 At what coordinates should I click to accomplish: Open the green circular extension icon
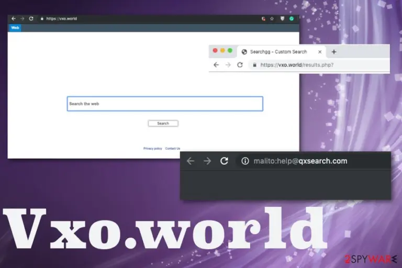point(292,18)
